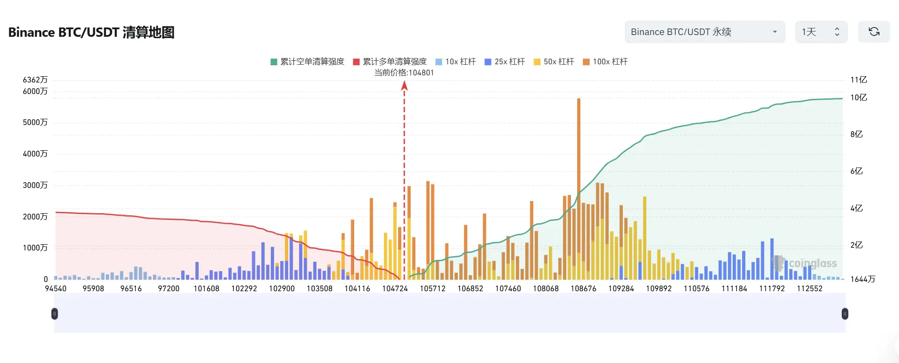
Task: Toggle the 累计空单清算强度 legend series
Action: pyautogui.click(x=307, y=62)
